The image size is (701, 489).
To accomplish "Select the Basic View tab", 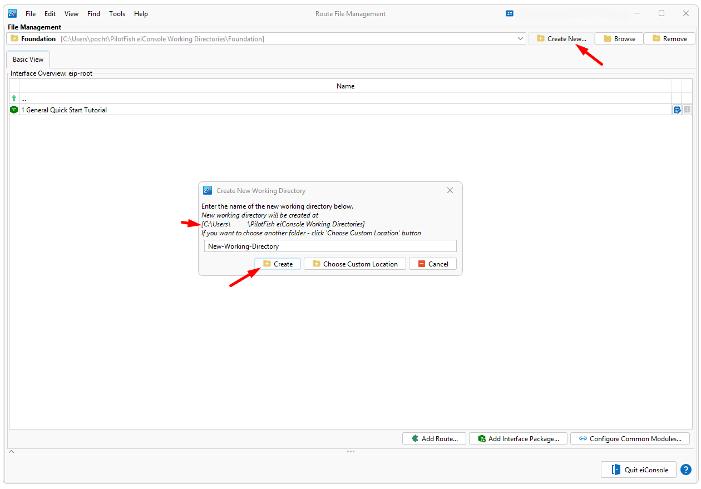I will tap(28, 60).
